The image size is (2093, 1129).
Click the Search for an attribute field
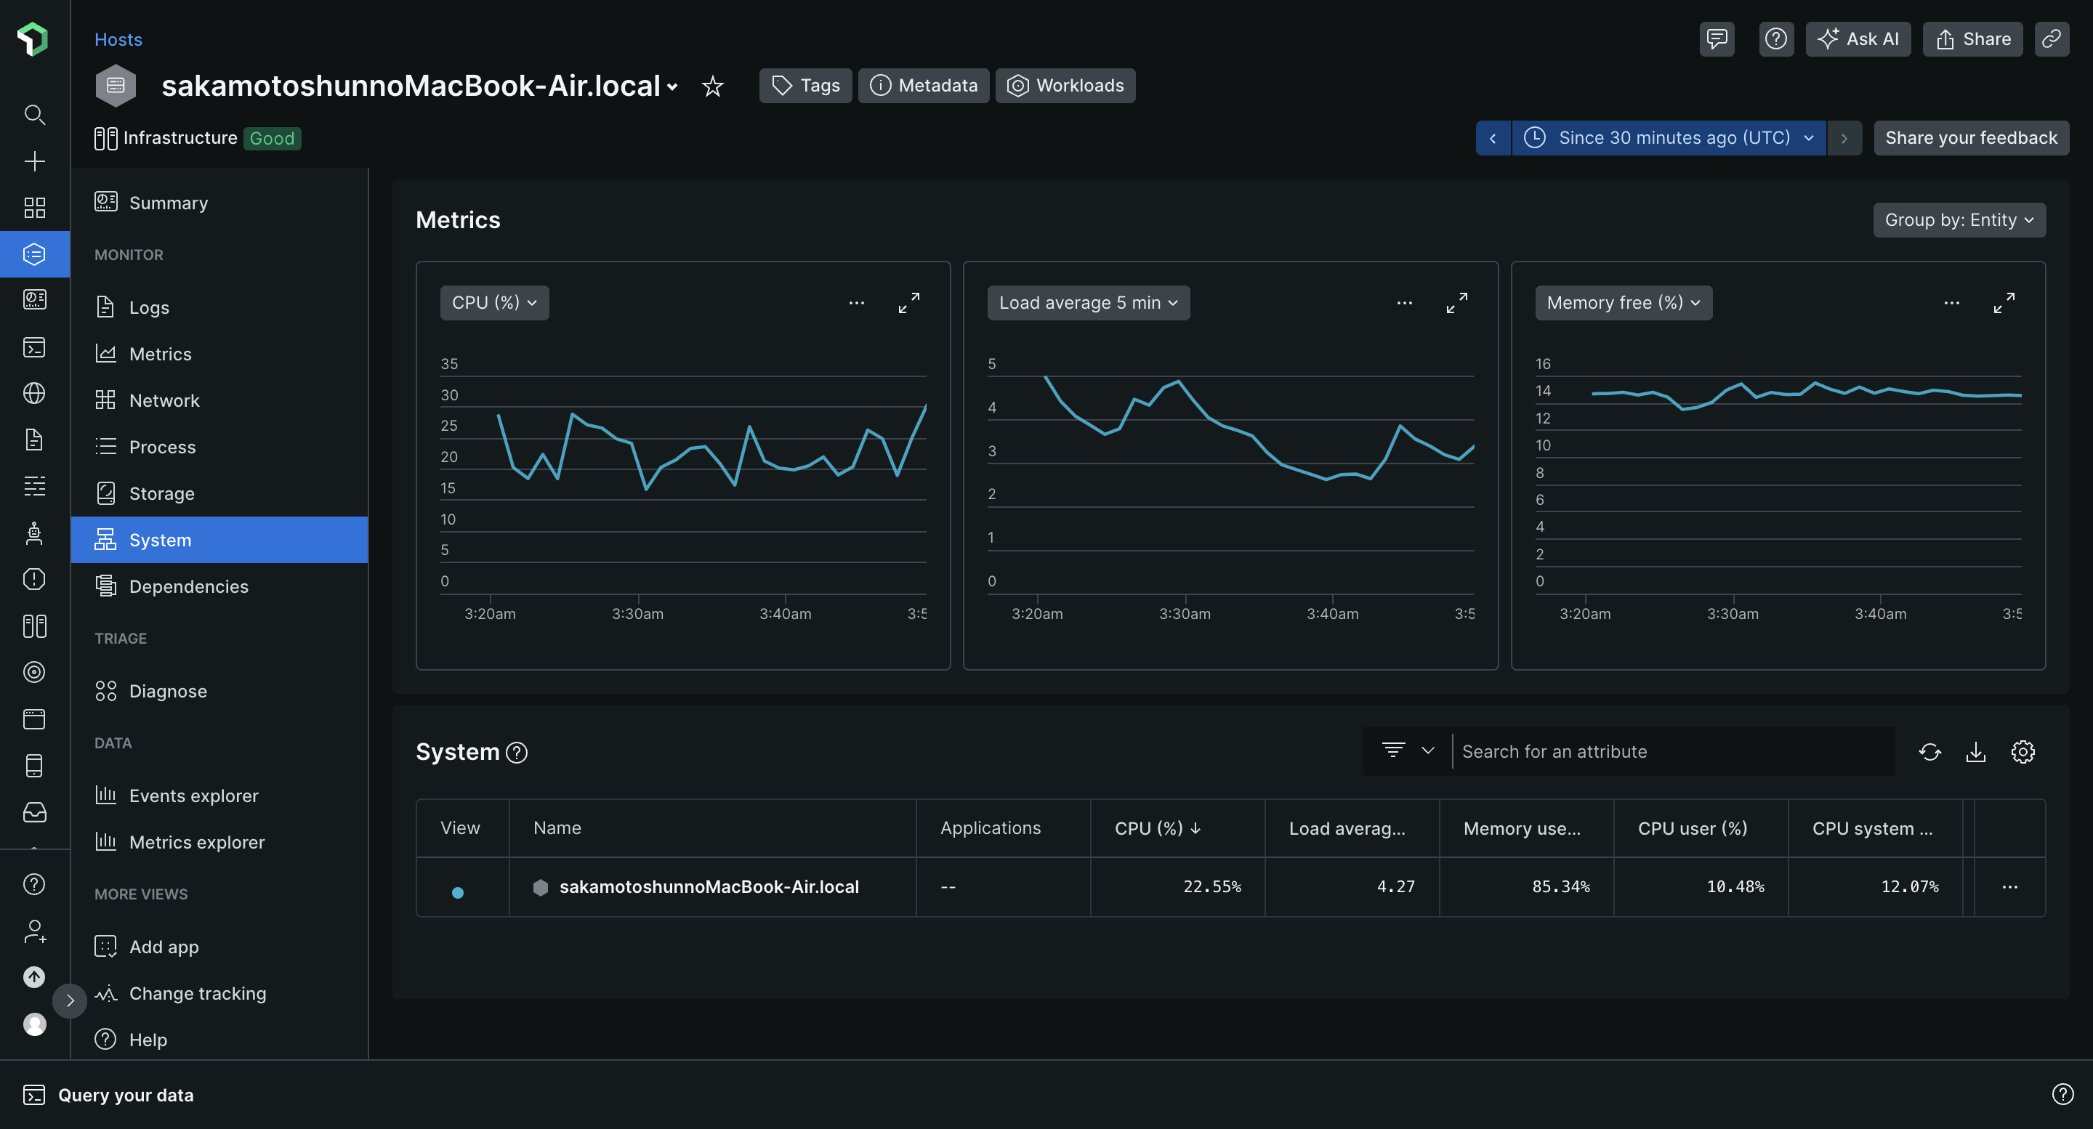tap(1666, 751)
